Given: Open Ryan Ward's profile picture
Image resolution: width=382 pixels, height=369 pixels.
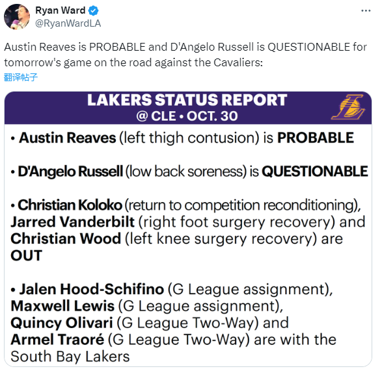Looking at the screenshot, I should click(x=16, y=17).
